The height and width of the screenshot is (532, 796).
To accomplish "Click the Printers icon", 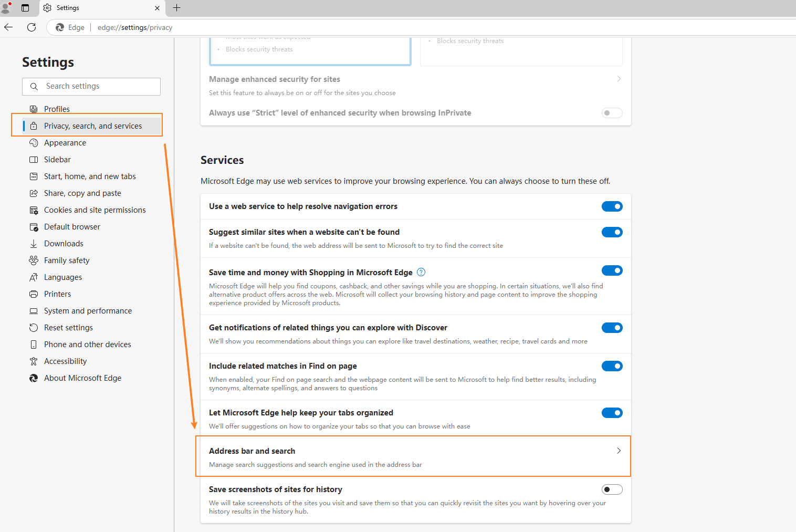I will 34,294.
